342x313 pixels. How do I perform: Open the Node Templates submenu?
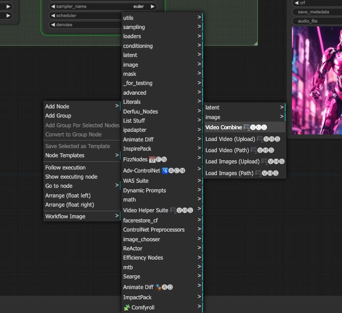pos(82,155)
